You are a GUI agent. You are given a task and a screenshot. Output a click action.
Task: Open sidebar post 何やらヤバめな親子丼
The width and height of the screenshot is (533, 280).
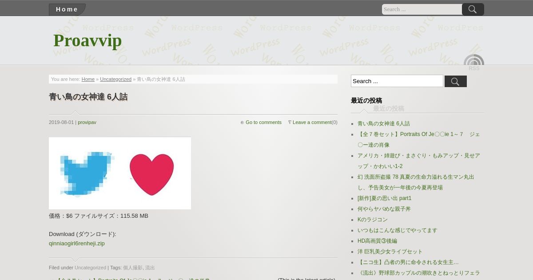tap(384, 209)
